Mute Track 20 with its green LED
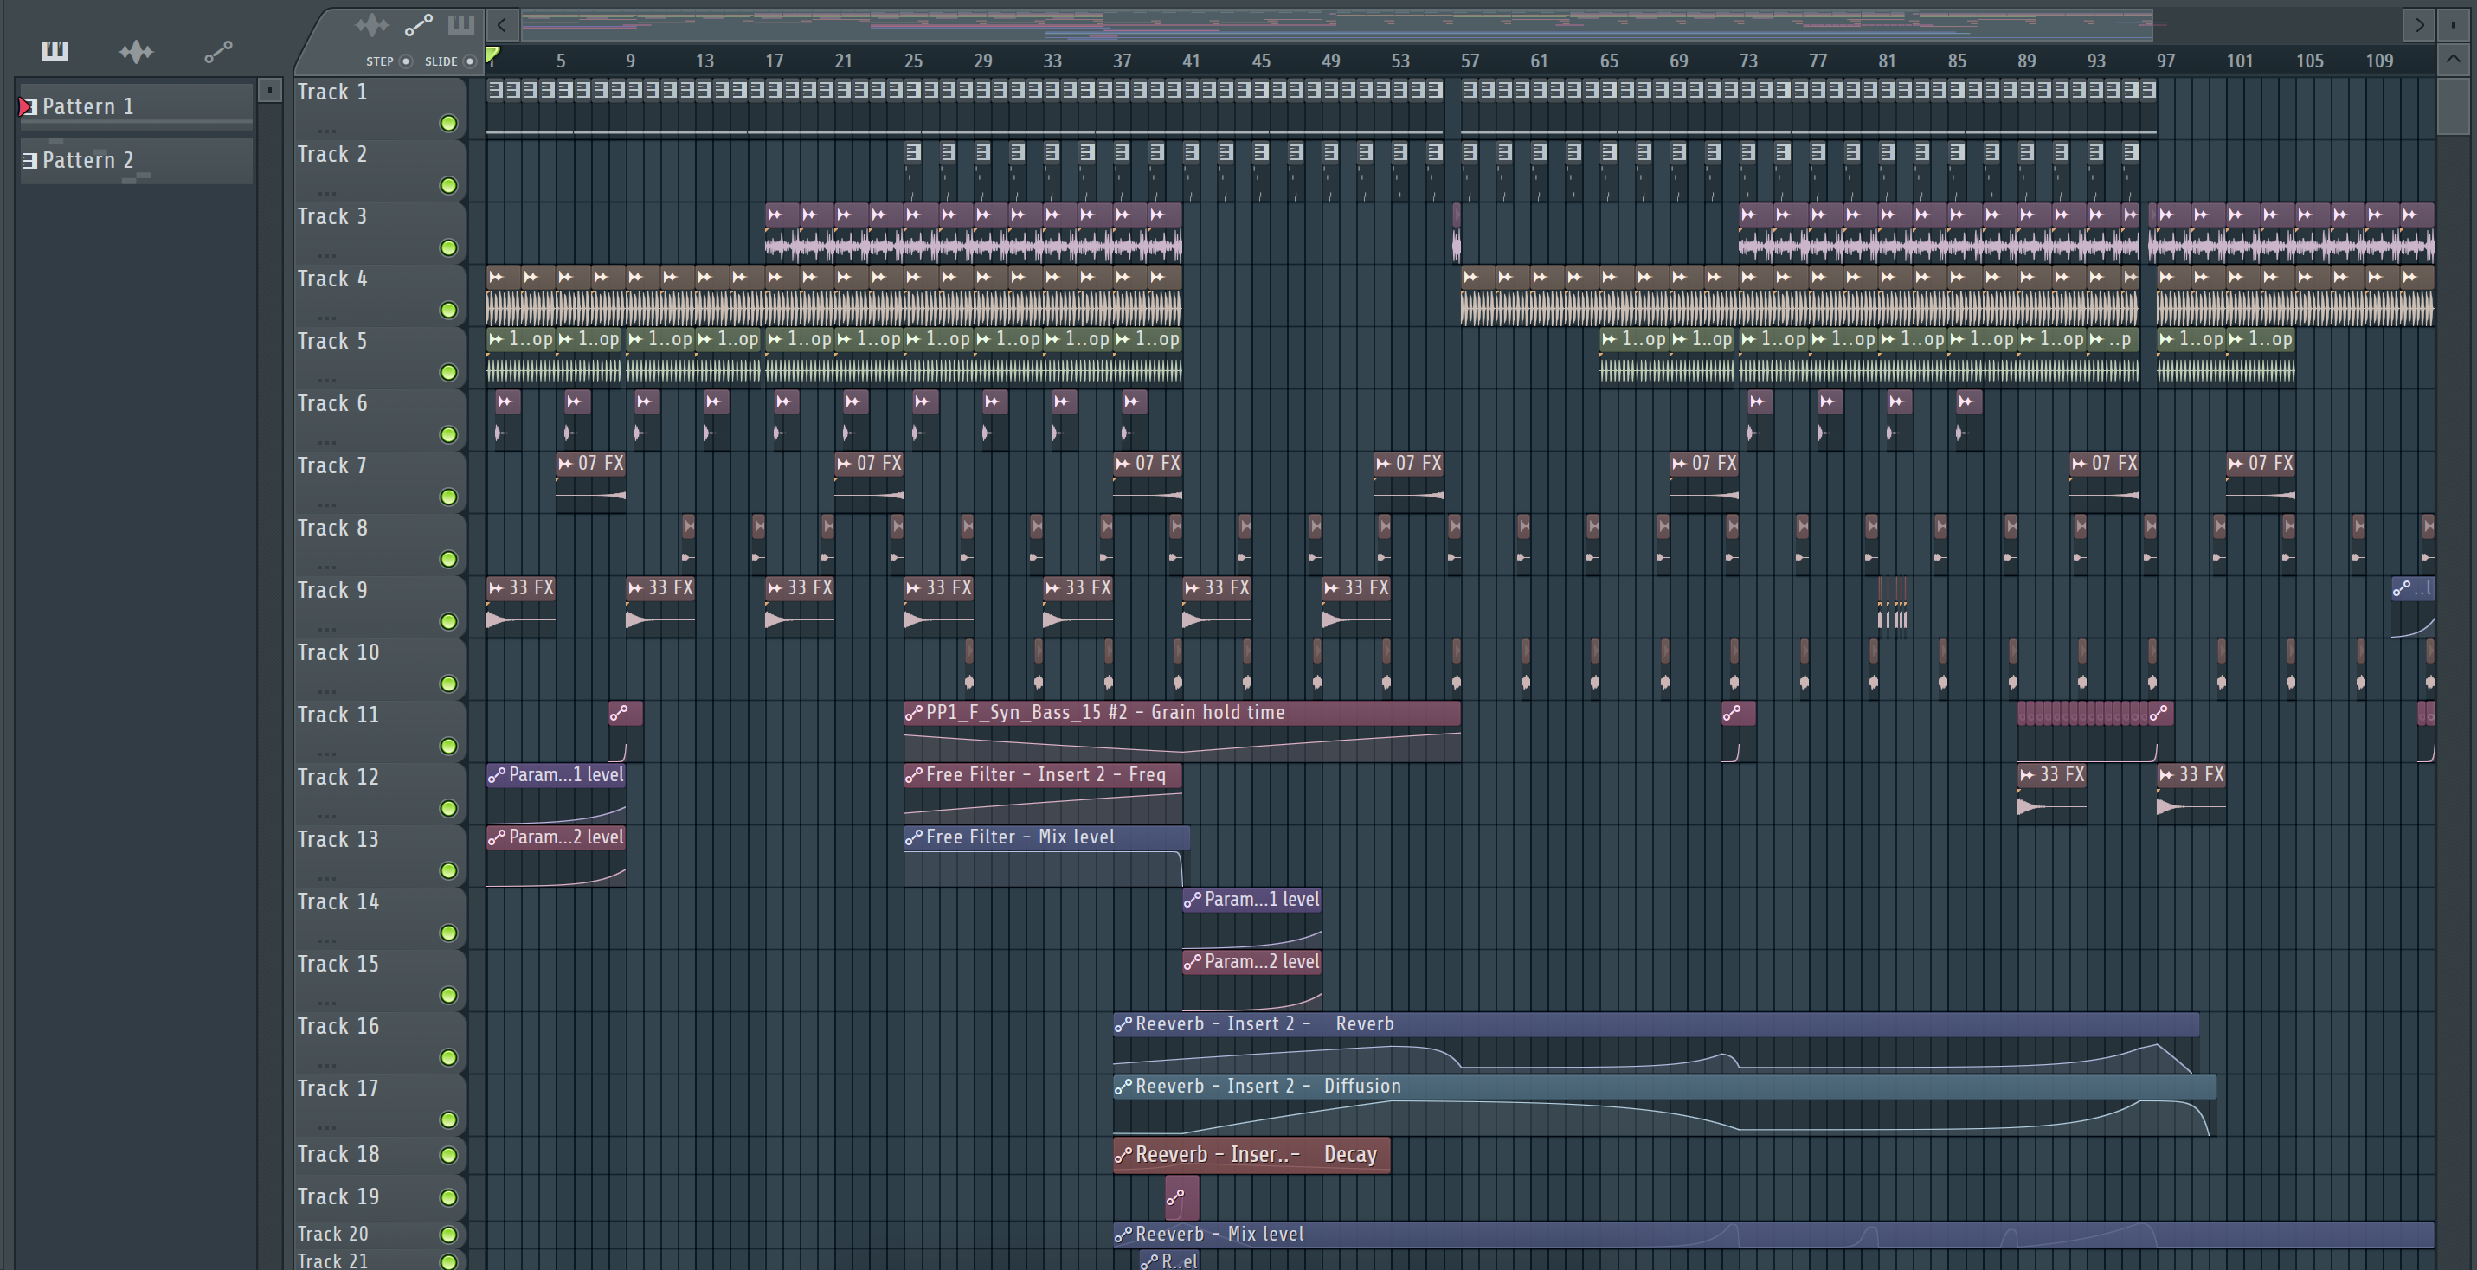 pos(448,1235)
